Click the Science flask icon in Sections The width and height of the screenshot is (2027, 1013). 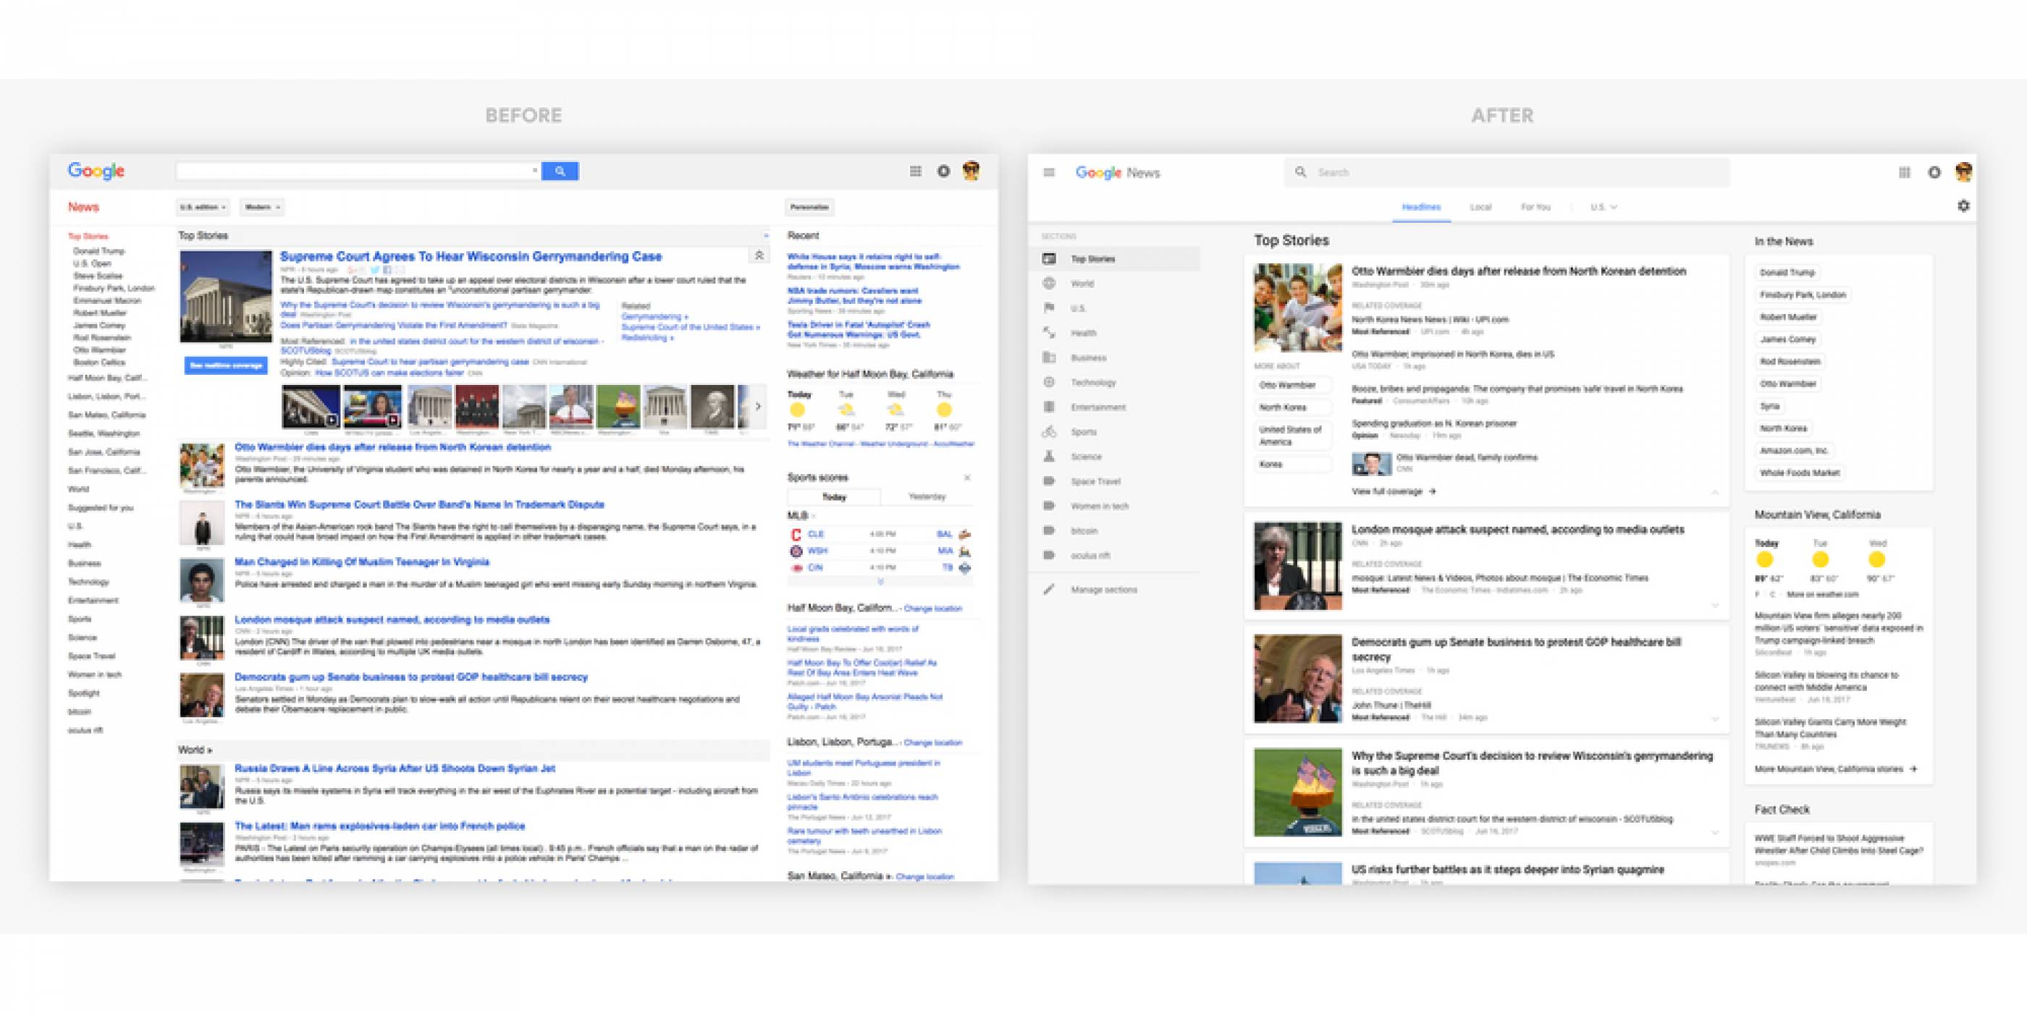point(1049,456)
